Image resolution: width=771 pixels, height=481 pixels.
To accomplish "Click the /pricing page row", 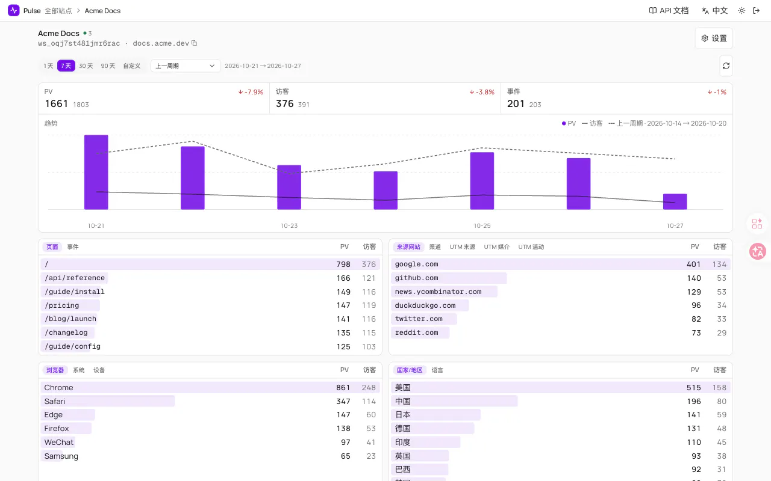I will coord(210,305).
